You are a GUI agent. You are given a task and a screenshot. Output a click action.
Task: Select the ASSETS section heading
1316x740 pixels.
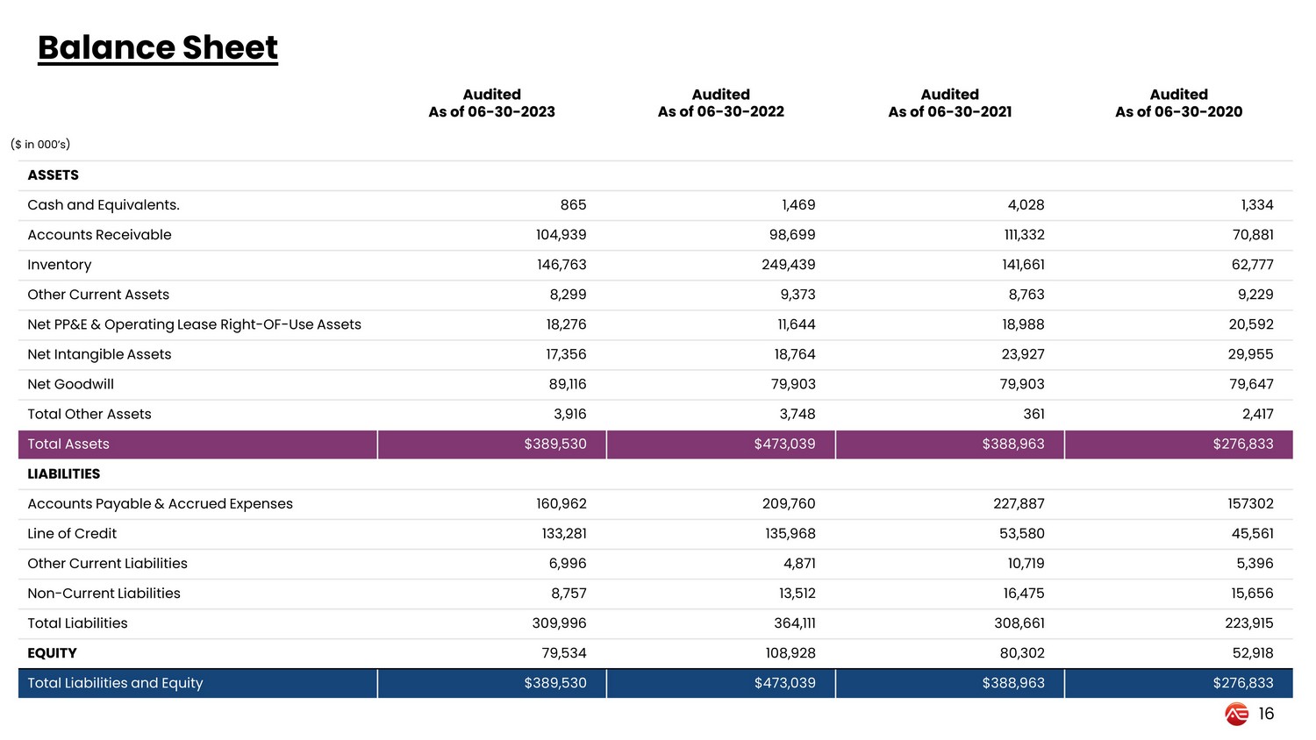(x=54, y=175)
